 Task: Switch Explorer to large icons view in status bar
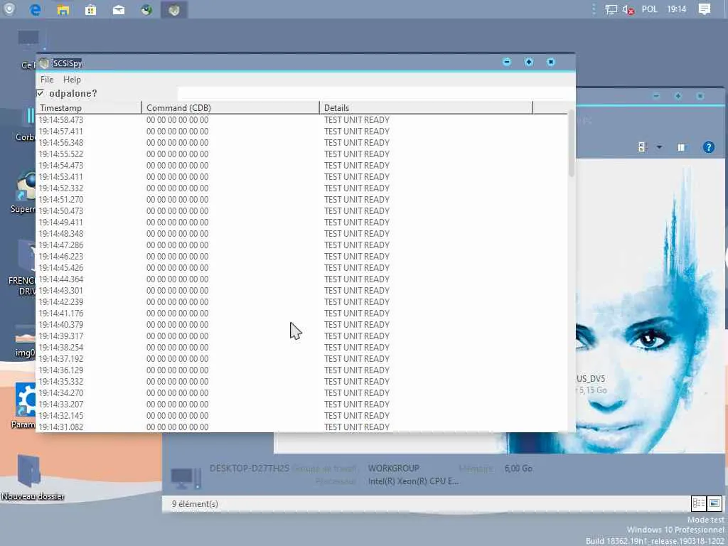point(714,503)
